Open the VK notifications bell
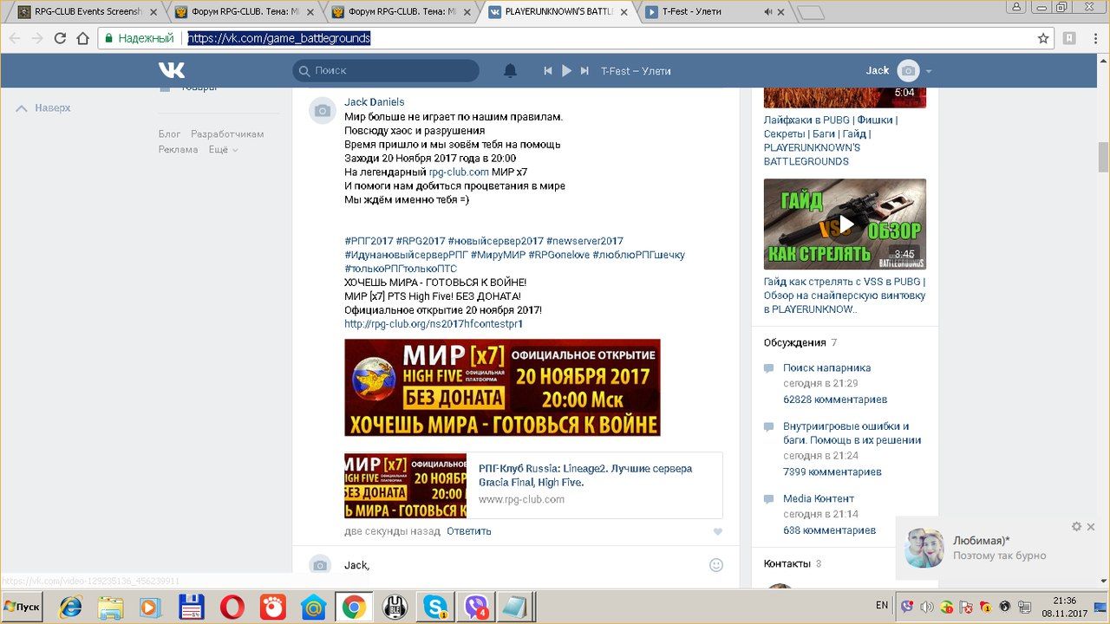This screenshot has height=624, width=1110. point(511,71)
